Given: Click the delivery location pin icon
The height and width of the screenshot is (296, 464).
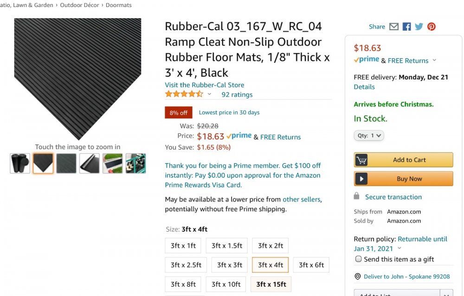Looking at the screenshot, I should 358,276.
